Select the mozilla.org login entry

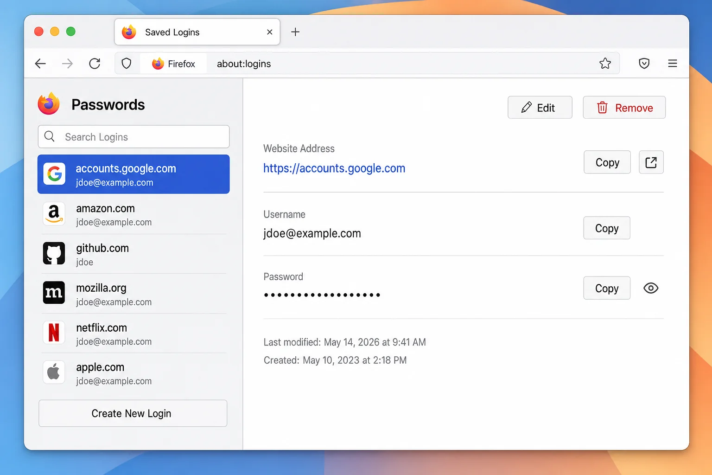click(x=133, y=294)
